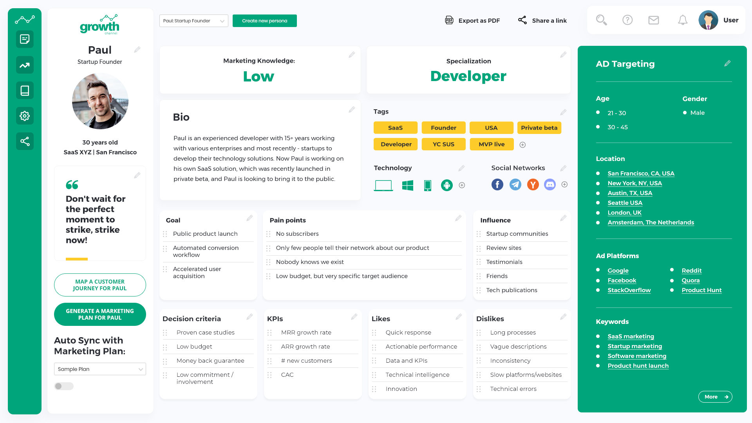Viewport: 752px width, 423px height.
Task: Click the share a link icon
Action: click(x=522, y=20)
